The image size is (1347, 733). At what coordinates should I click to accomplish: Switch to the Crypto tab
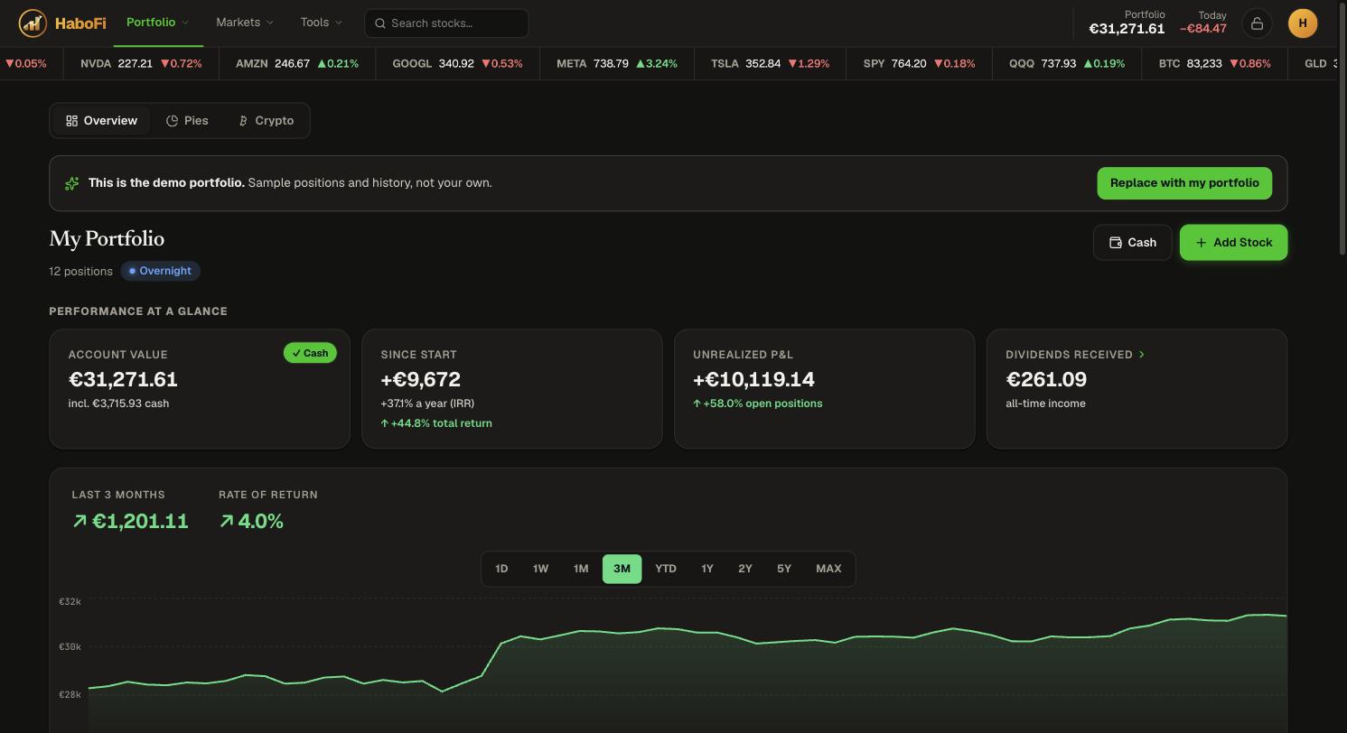click(x=266, y=121)
